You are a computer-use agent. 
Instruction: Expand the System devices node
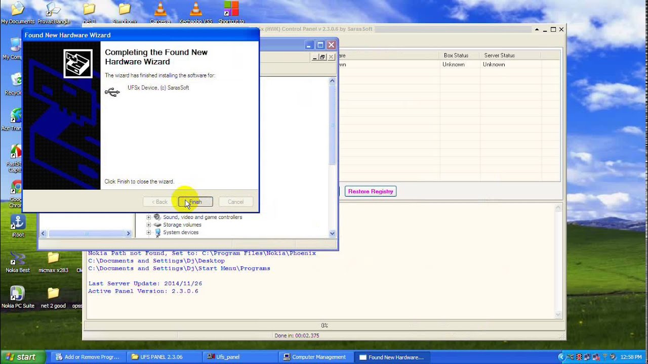(149, 232)
